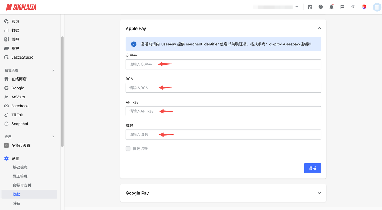Click the Google Pay panel heading
Screen dimensions: 382x210
pyautogui.click(x=137, y=193)
